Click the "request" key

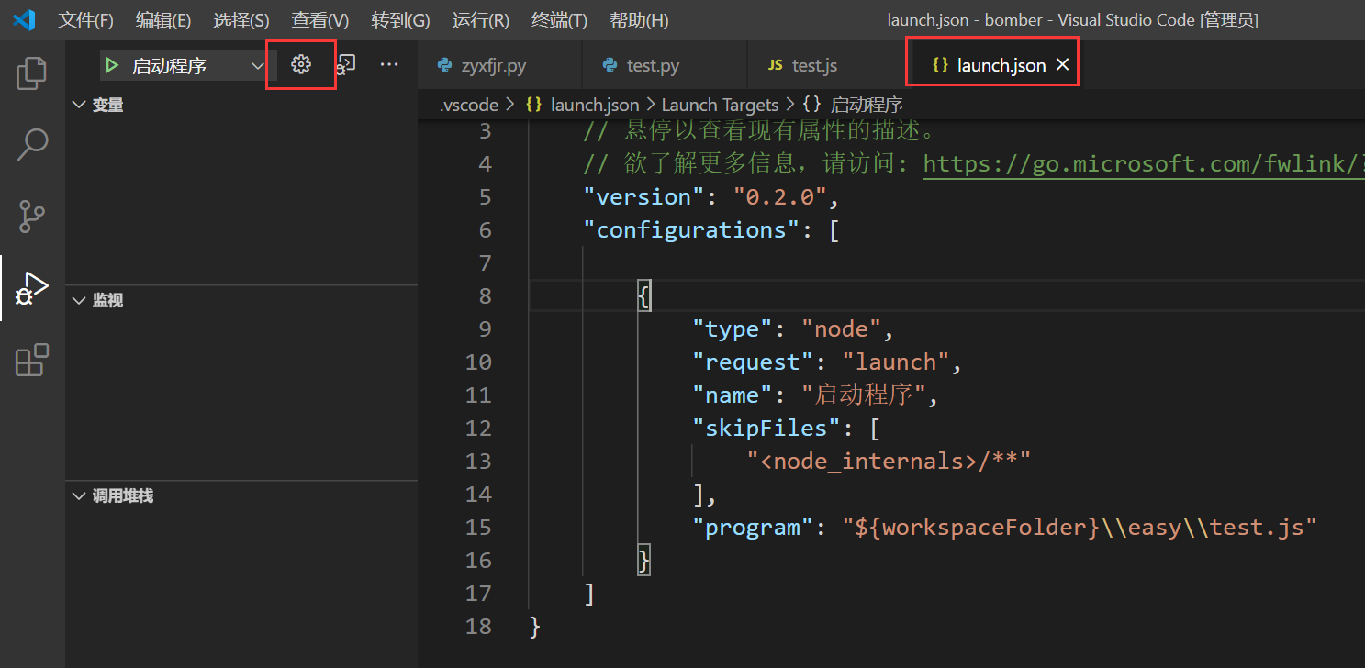coord(754,362)
